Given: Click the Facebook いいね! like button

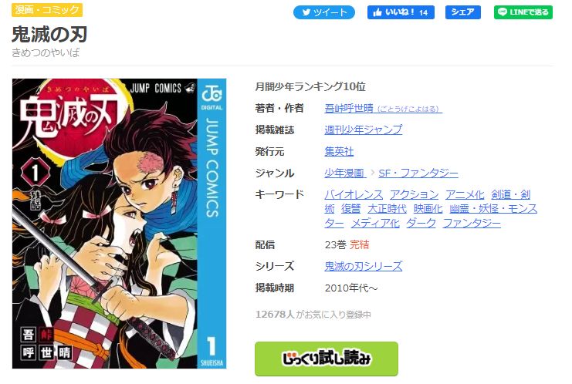Looking at the screenshot, I should (x=401, y=12).
